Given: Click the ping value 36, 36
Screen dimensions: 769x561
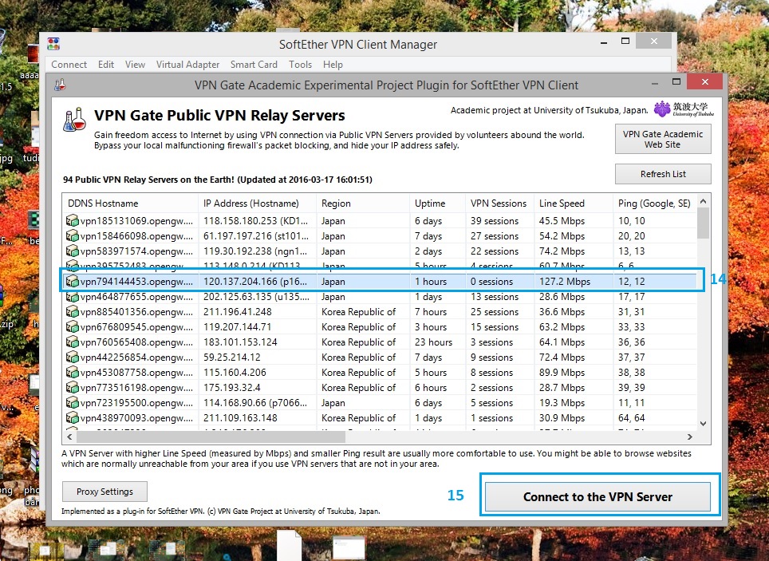Looking at the screenshot, I should pyautogui.click(x=631, y=342).
